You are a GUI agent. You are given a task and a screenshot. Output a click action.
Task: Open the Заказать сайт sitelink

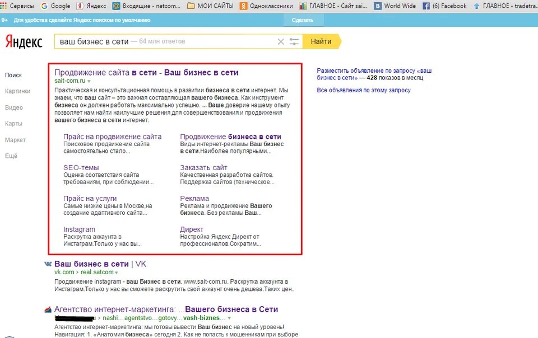pyautogui.click(x=203, y=167)
